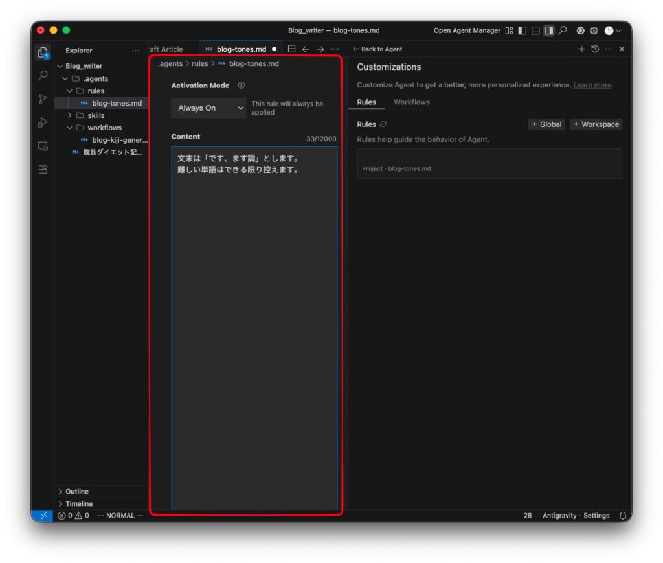This screenshot has width=663, height=563.
Task: Open the Extensions view
Action: [43, 169]
